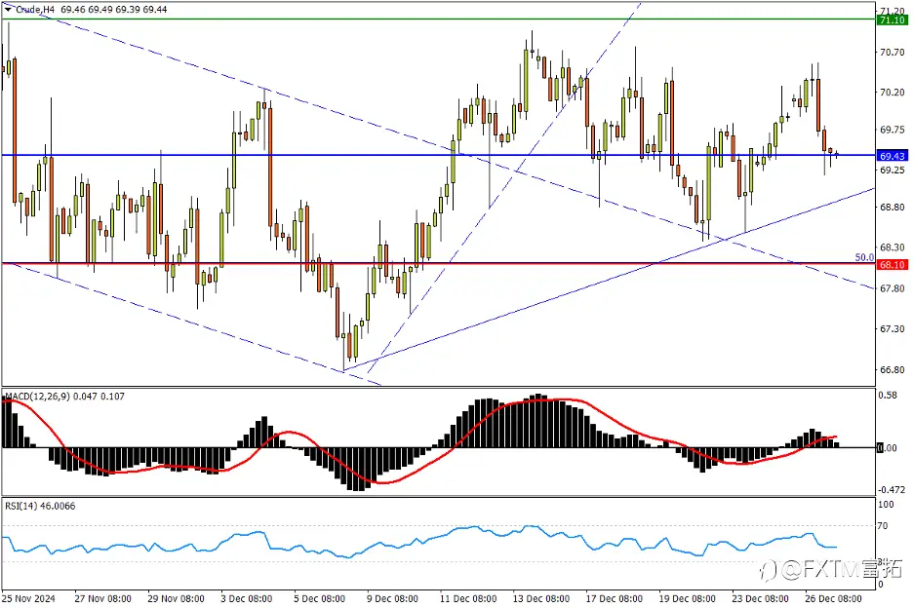This screenshot has height=608, width=913.
Task: Select the 70.20 price axis value
Action: coord(893,93)
